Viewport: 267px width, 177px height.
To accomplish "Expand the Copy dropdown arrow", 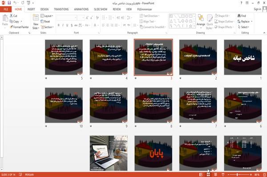I will tap(21, 21).
